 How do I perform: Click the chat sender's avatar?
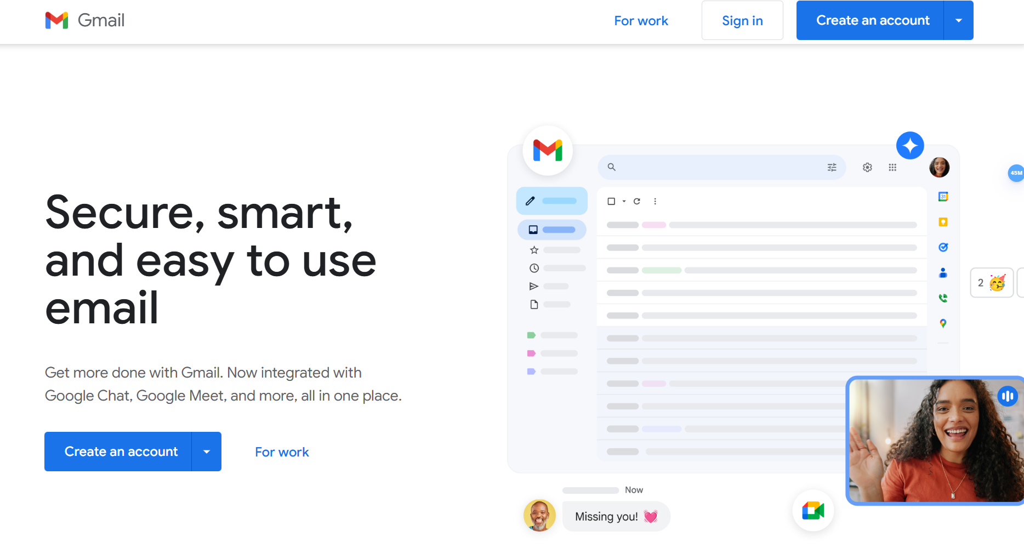coord(539,515)
